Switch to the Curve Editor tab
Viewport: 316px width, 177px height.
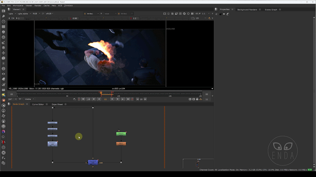(38, 104)
